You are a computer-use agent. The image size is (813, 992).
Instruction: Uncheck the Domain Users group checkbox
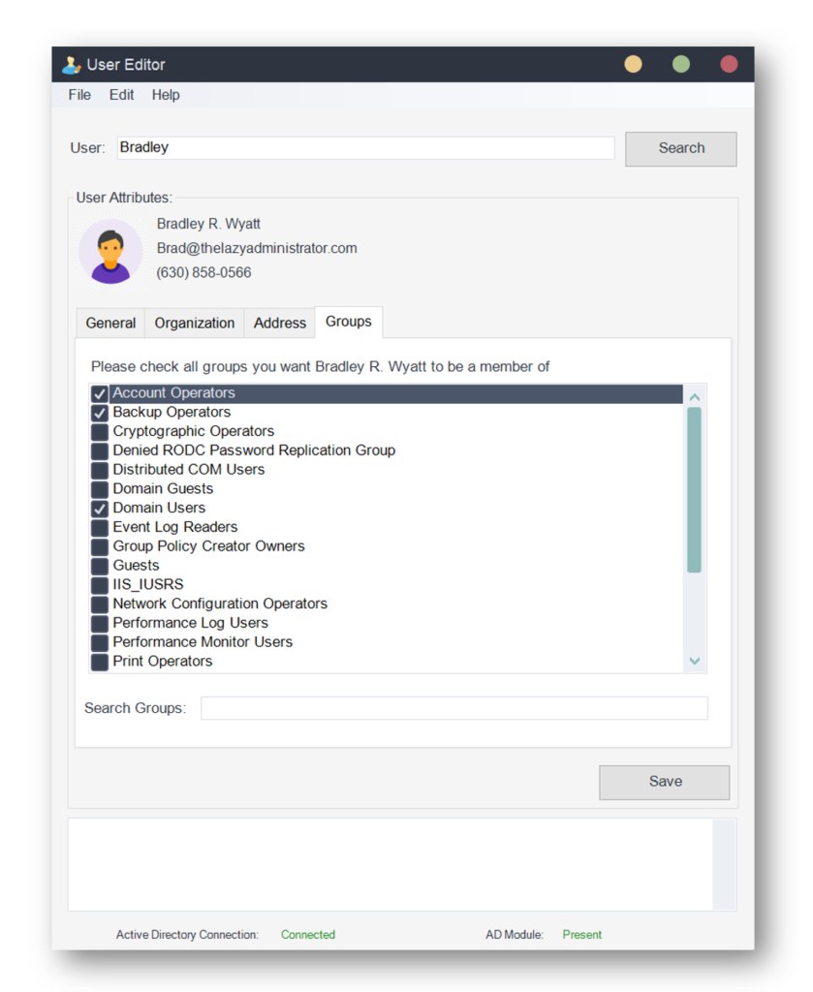[x=100, y=509]
